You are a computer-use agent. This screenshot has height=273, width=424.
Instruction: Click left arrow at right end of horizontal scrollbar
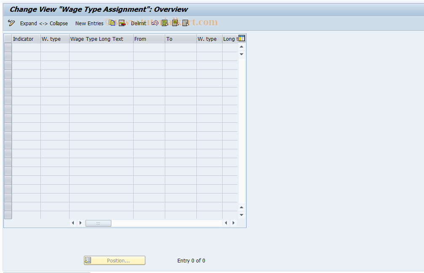tap(226, 223)
